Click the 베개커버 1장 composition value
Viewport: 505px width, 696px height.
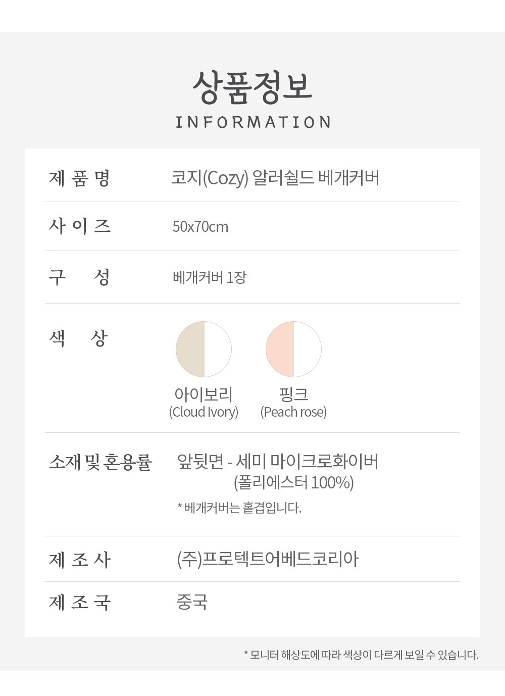click(x=210, y=277)
